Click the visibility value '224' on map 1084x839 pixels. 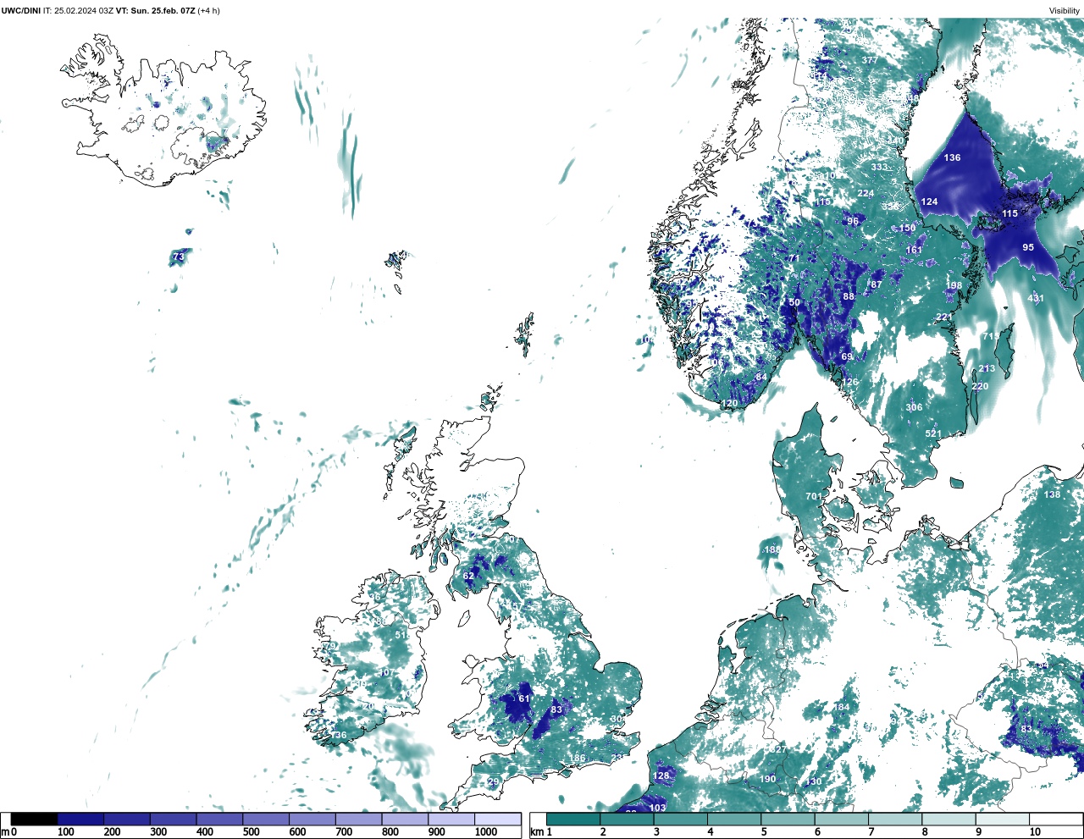click(866, 194)
